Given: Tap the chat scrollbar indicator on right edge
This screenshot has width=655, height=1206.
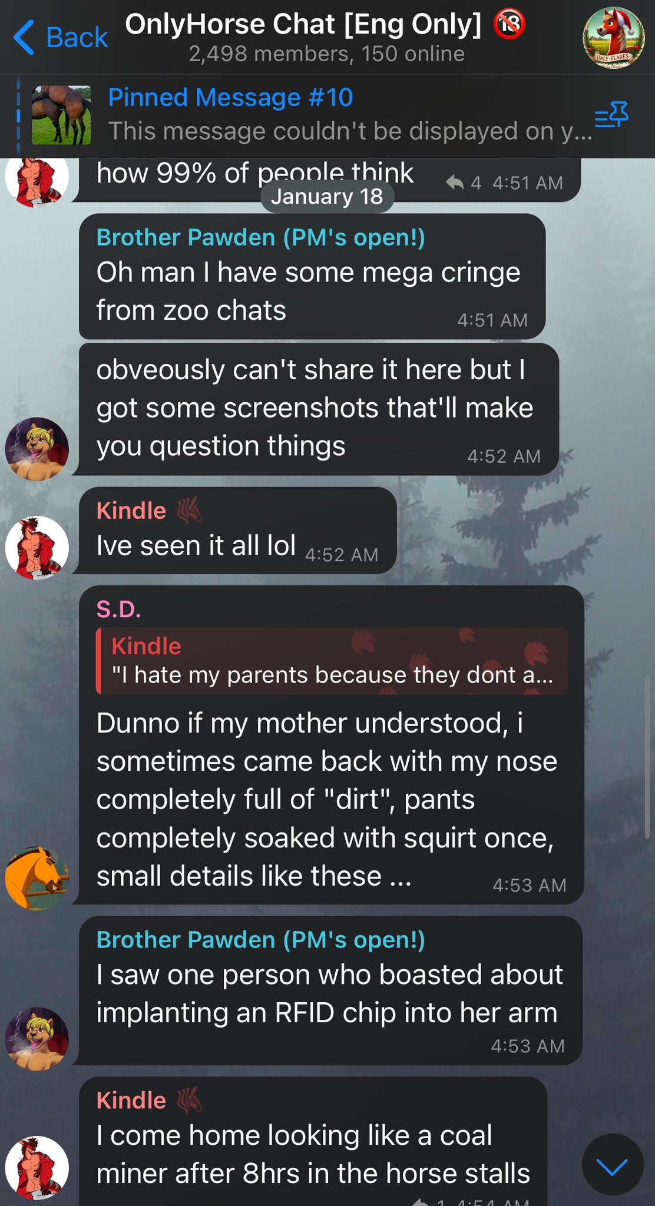Looking at the screenshot, I should (648, 757).
